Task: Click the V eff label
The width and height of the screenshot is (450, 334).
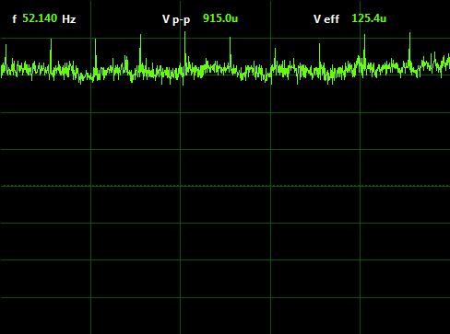Action: (x=326, y=19)
